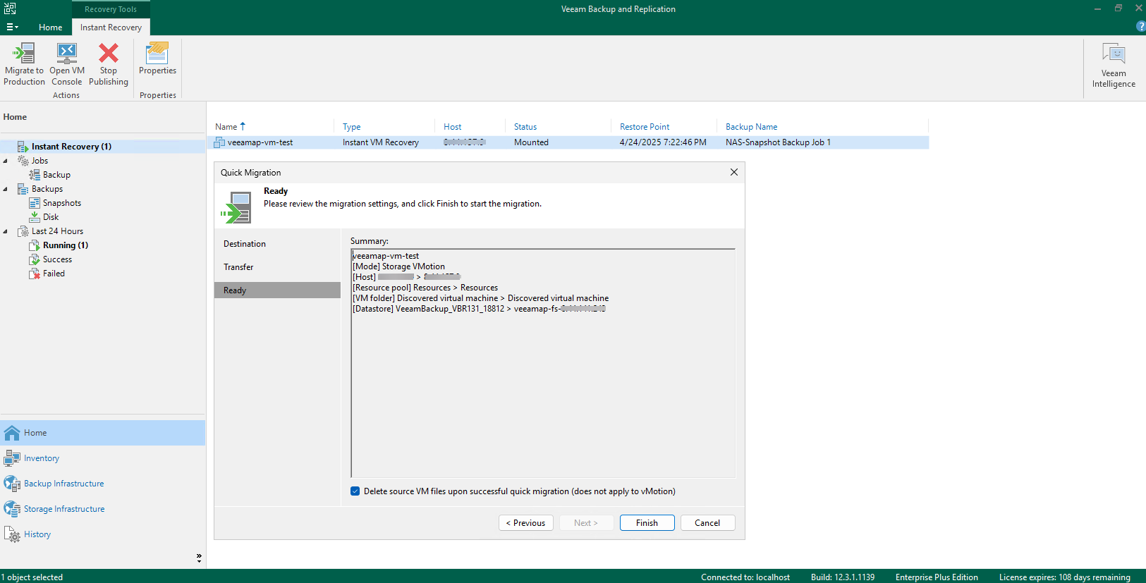Select Snapshots tree item label
Viewport: 1146px width, 583px height.
[62, 203]
